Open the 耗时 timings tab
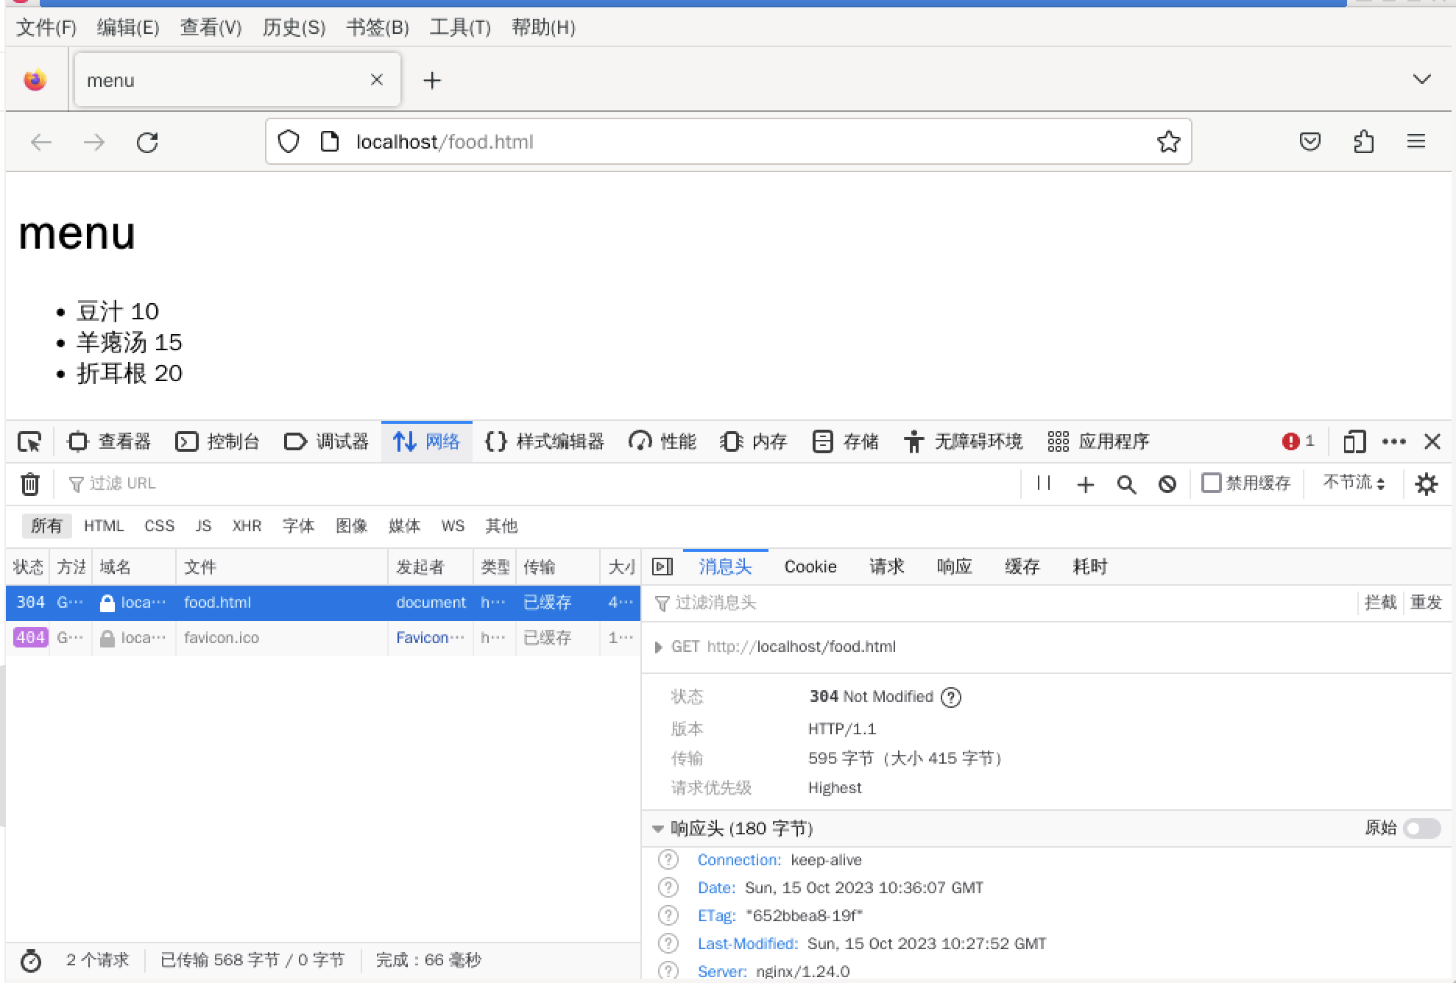This screenshot has width=1456, height=983. tap(1090, 567)
